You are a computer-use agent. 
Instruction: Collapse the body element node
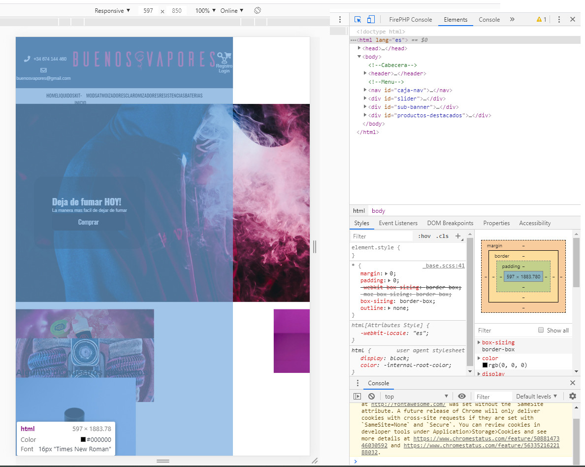(359, 57)
